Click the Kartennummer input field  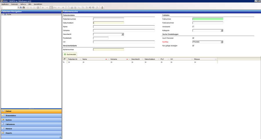tap(108, 49)
